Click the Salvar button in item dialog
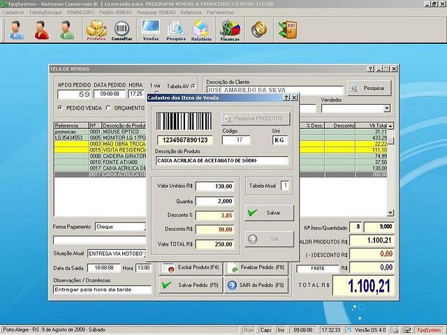This screenshot has width=447, height=335. pos(269,213)
